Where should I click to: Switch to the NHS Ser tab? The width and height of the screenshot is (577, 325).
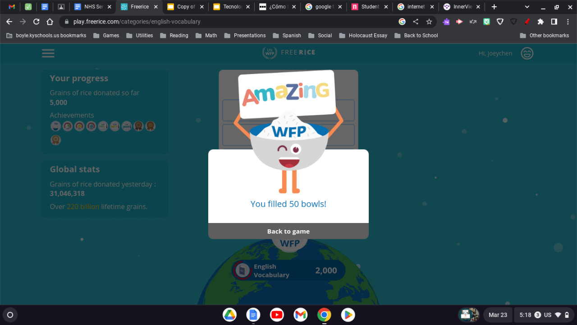point(93,7)
